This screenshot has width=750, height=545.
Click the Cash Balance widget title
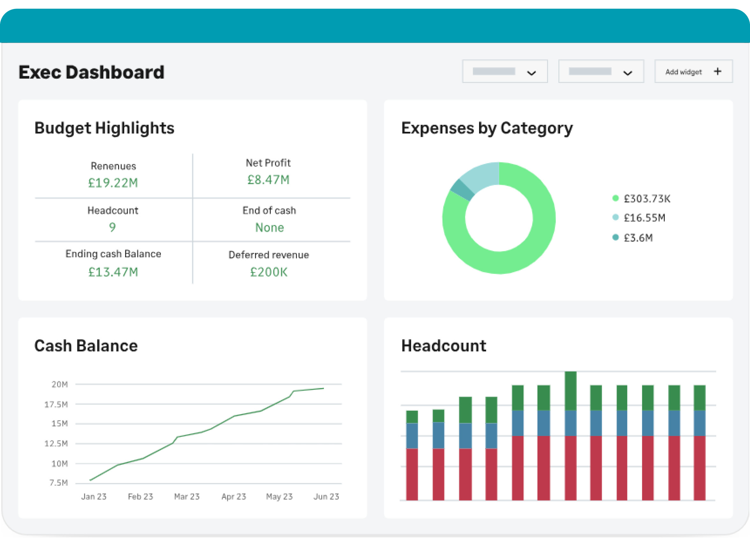[x=86, y=346]
